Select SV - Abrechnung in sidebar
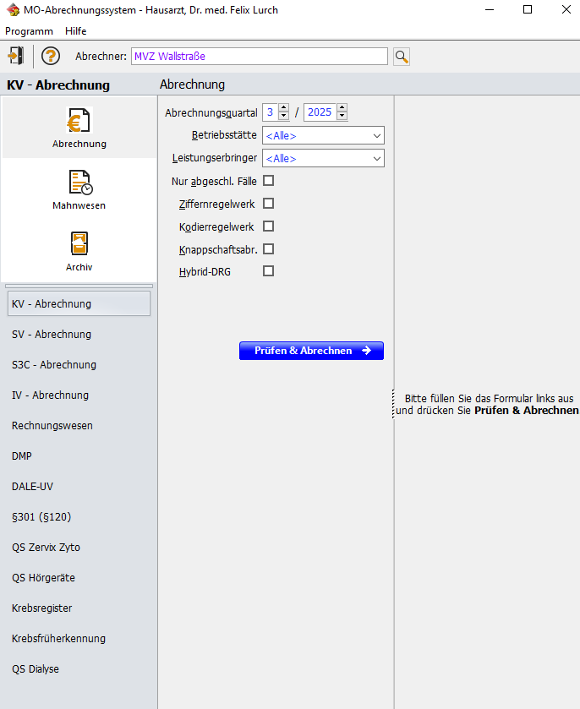Viewport: 580px width, 709px height. tap(52, 335)
